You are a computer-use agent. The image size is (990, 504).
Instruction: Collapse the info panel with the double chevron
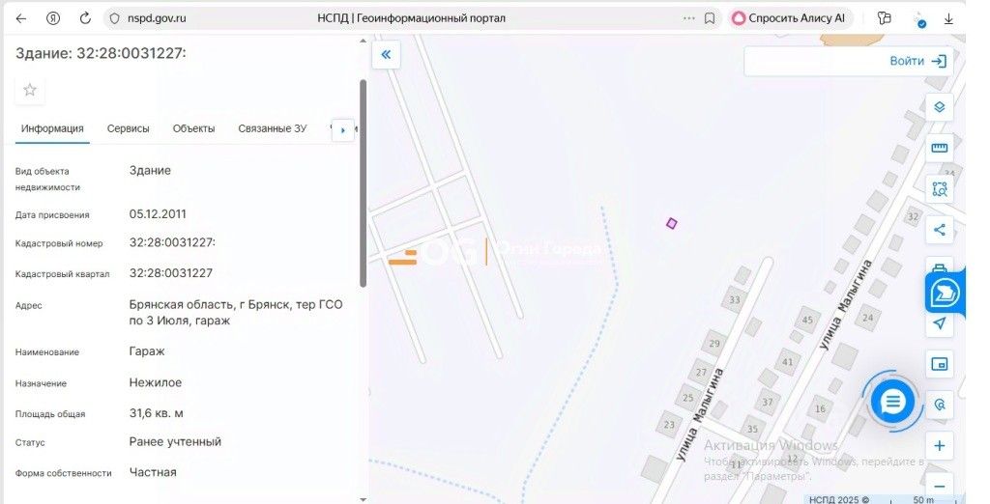click(x=386, y=54)
